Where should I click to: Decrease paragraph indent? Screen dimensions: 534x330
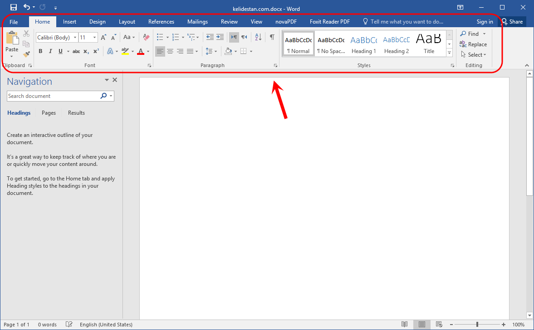[210, 37]
